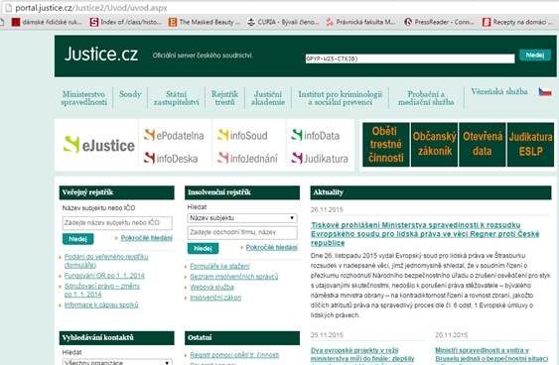Image resolution: width=559 pixels, height=365 pixels.
Task: Open Webová služba link
Action: coord(211,287)
